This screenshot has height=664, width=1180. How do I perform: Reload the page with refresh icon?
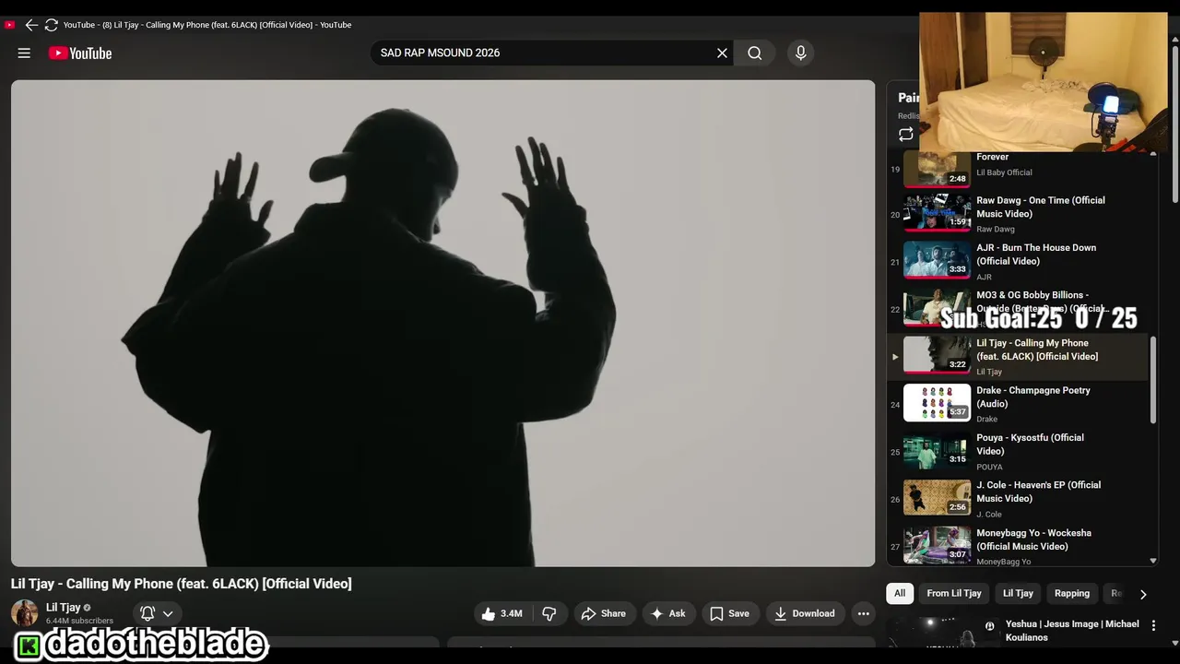point(52,25)
